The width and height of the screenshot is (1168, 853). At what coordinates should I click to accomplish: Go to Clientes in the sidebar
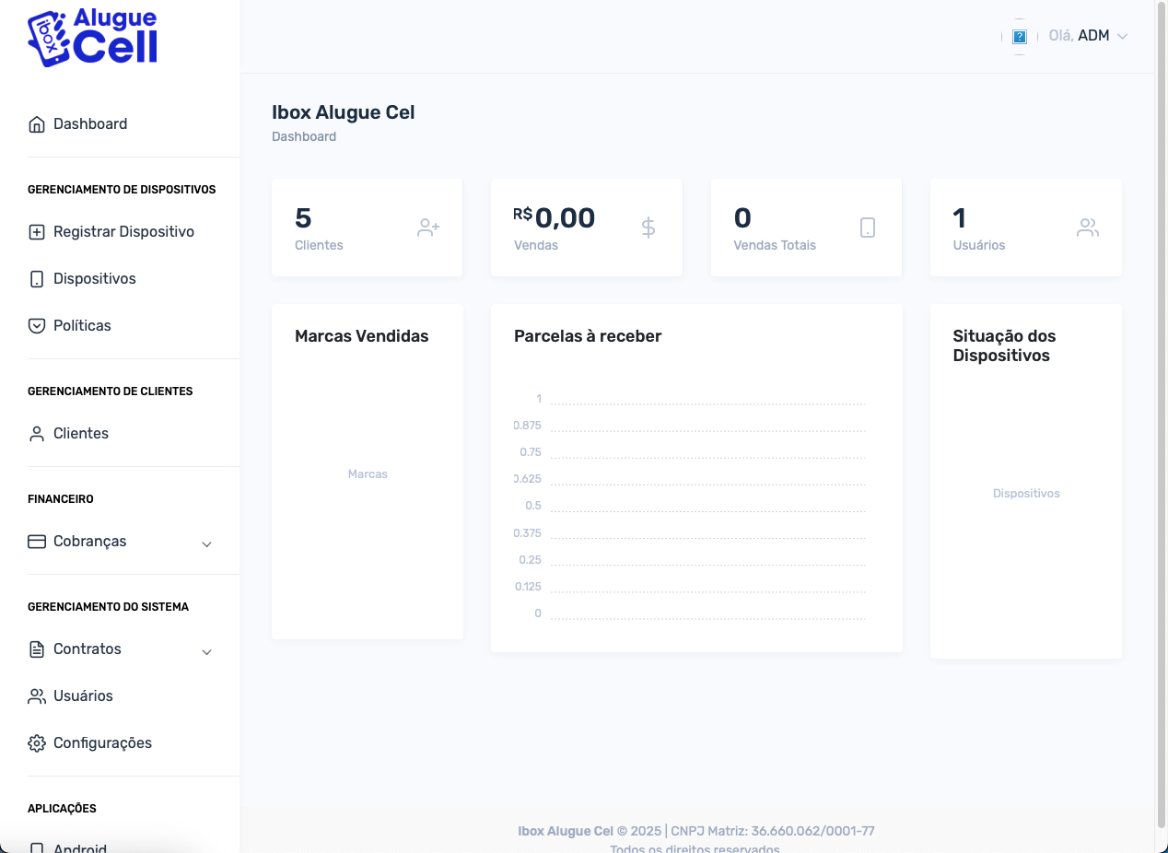point(81,434)
